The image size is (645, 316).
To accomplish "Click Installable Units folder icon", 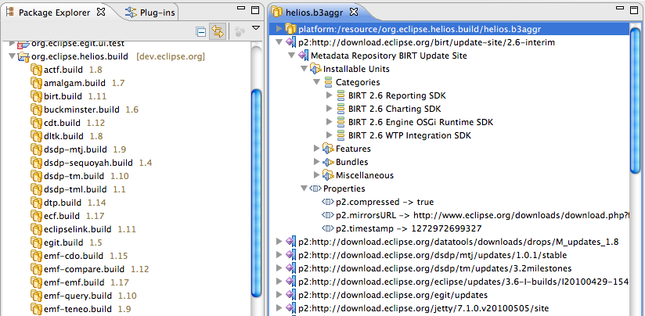I will (315, 69).
